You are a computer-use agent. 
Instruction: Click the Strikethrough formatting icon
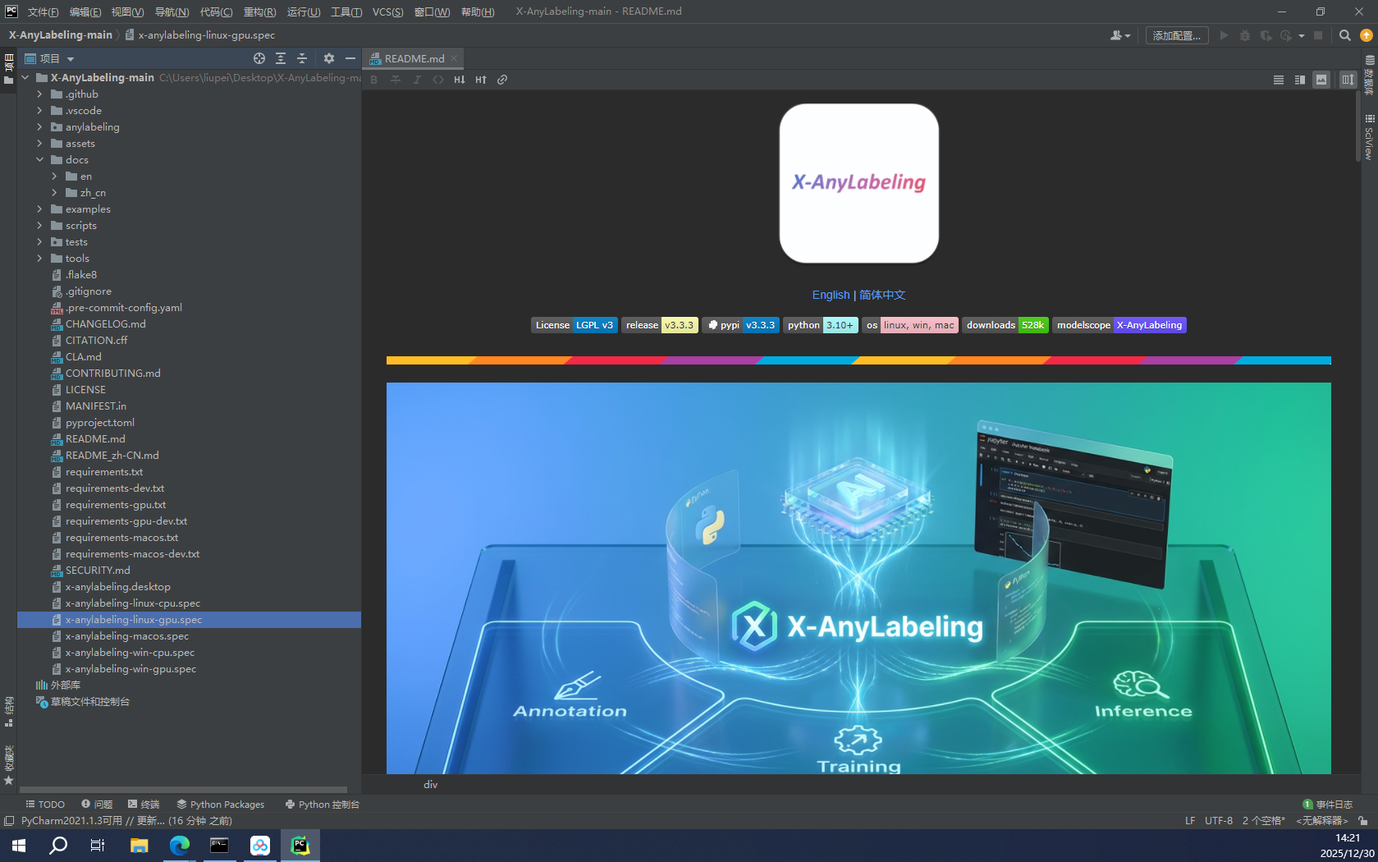pos(396,80)
